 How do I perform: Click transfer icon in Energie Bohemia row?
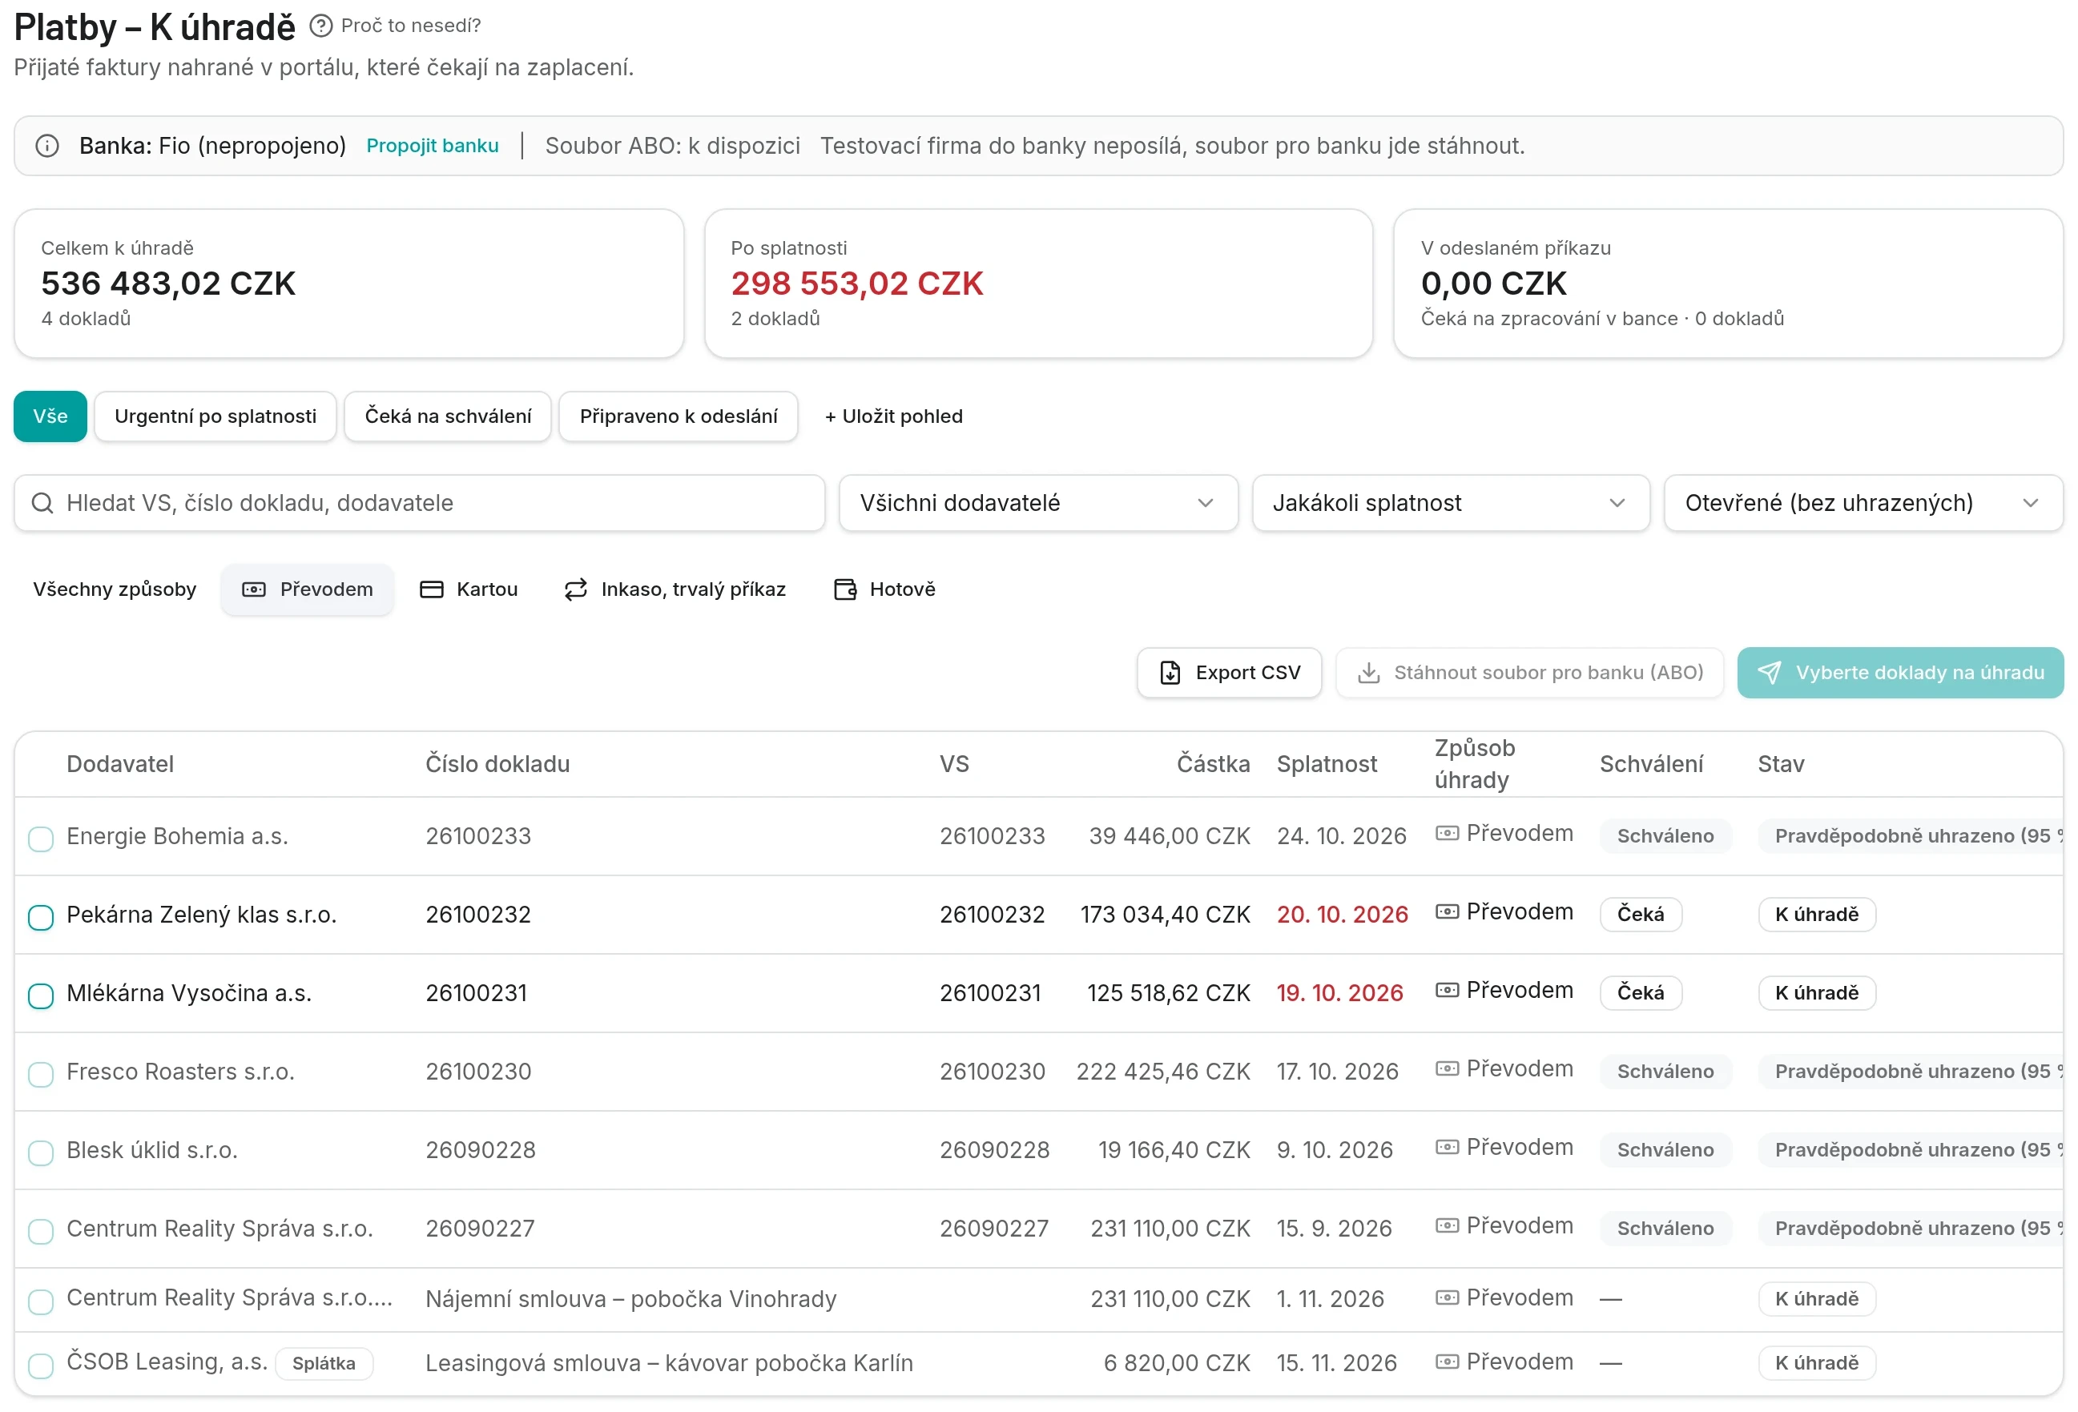click(1448, 835)
